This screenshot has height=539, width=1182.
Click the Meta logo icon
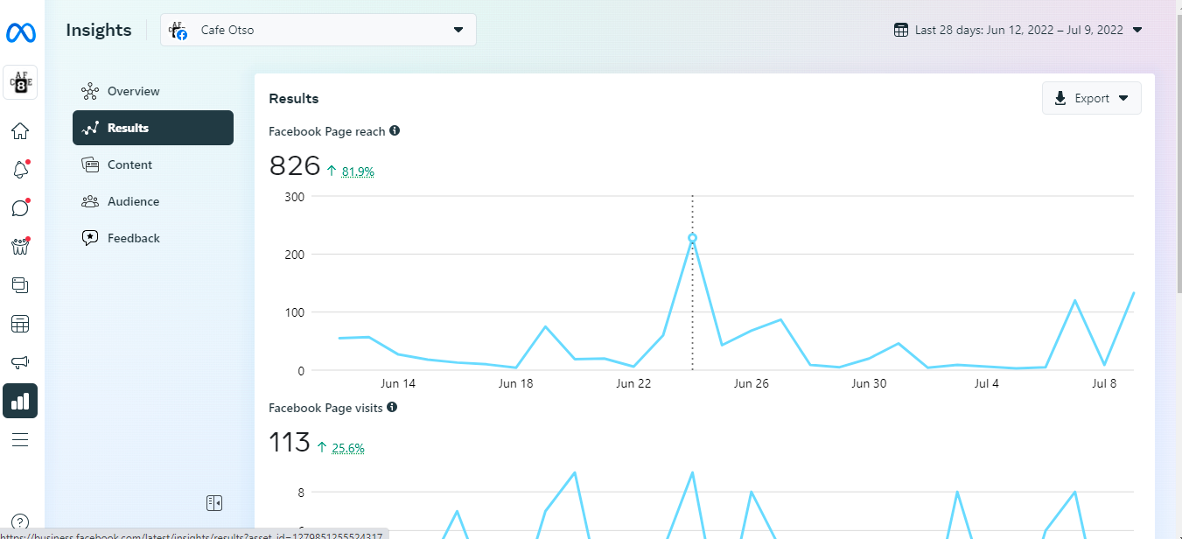(x=20, y=33)
